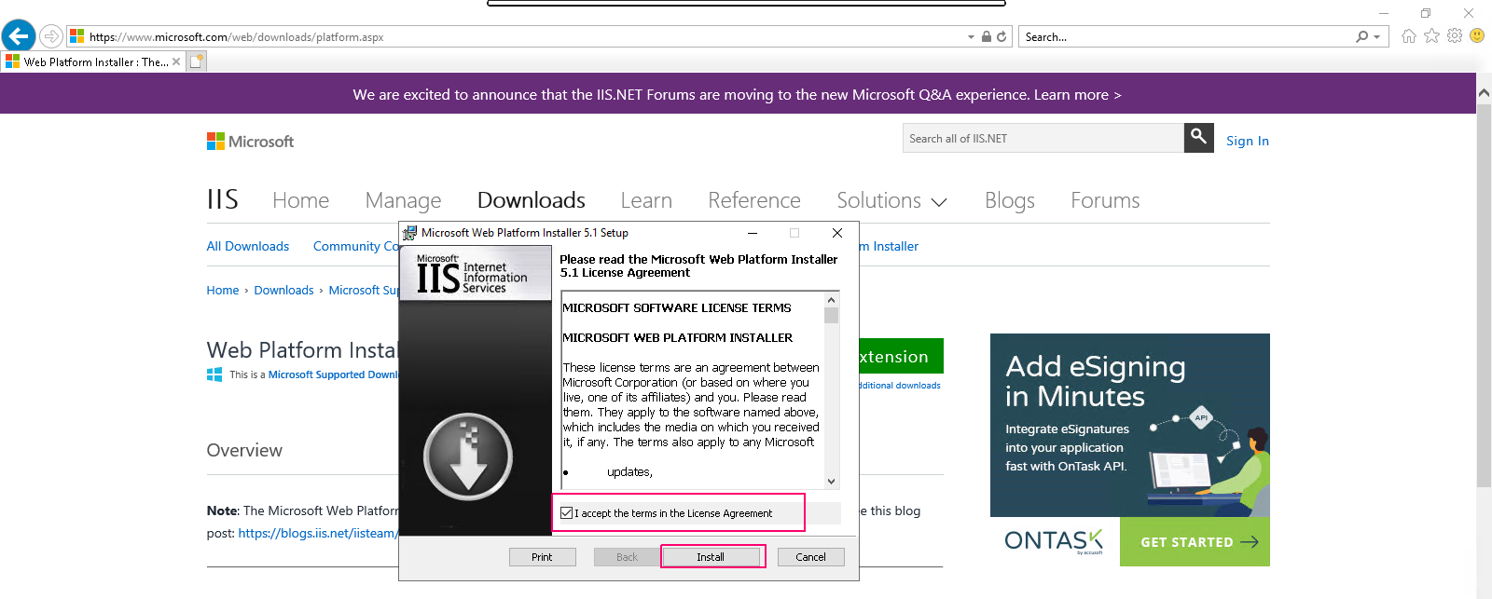Image resolution: width=1492 pixels, height=599 pixels.
Task: Toggle the accept license terms checkbox
Action: coord(567,513)
